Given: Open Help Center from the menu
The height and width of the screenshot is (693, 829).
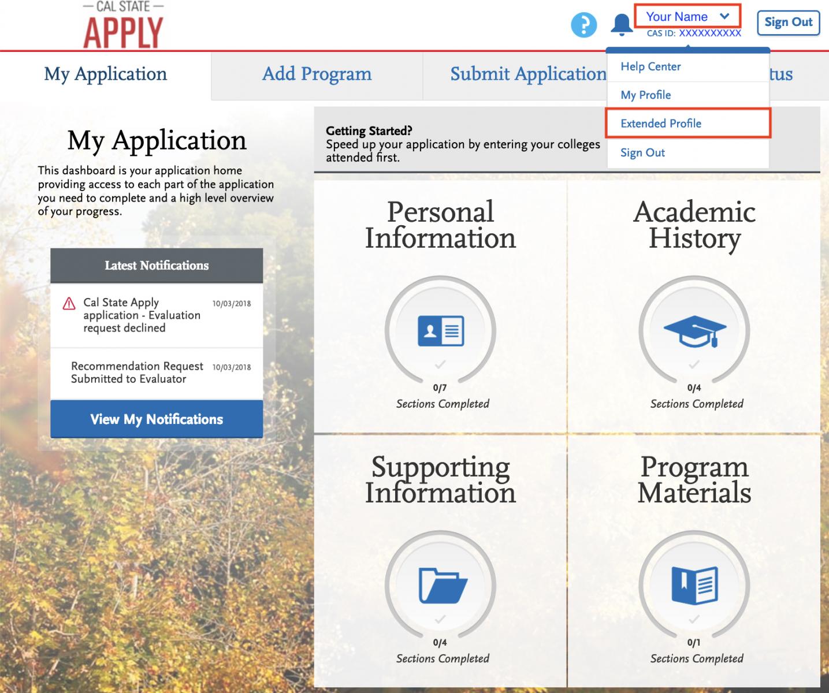Looking at the screenshot, I should tap(650, 66).
